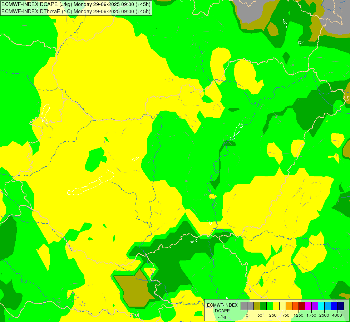Click the olive swatch in the DCAPE legend
Image resolution: width=350 pixels, height=322 pixels.
pyautogui.click(x=257, y=306)
